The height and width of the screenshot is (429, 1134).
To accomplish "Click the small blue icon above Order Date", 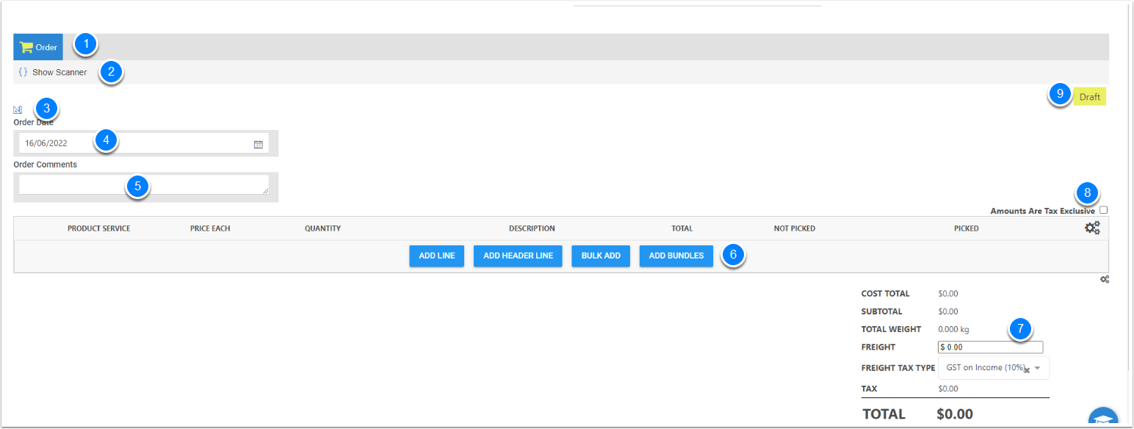I will (18, 109).
